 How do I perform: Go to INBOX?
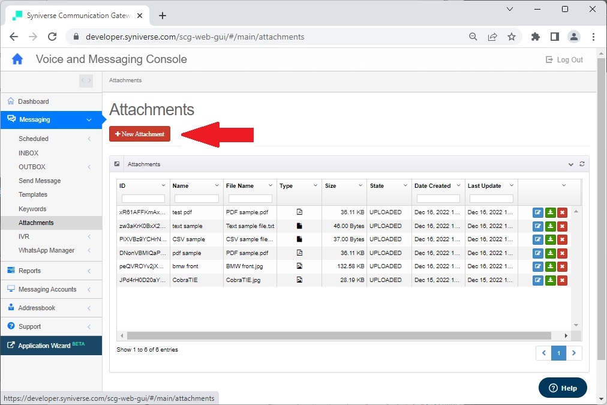tap(29, 153)
